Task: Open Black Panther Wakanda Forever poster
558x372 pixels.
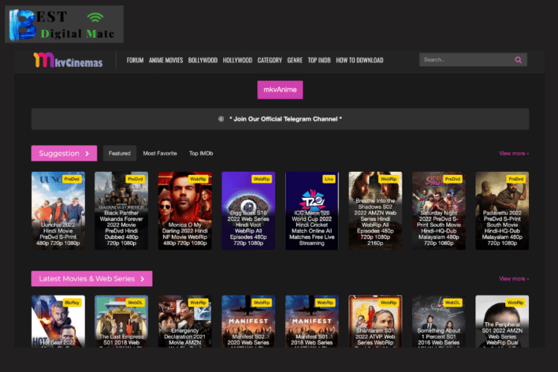Action: (121, 211)
